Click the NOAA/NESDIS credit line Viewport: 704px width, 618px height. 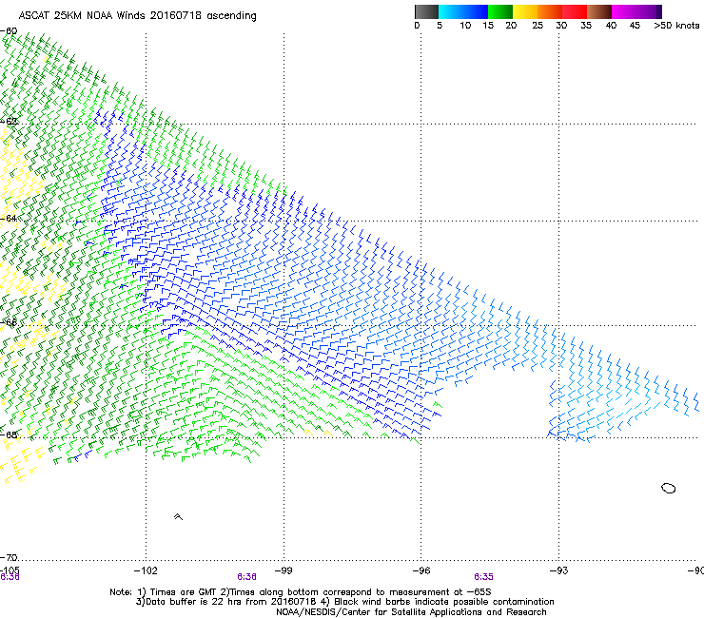(411, 612)
